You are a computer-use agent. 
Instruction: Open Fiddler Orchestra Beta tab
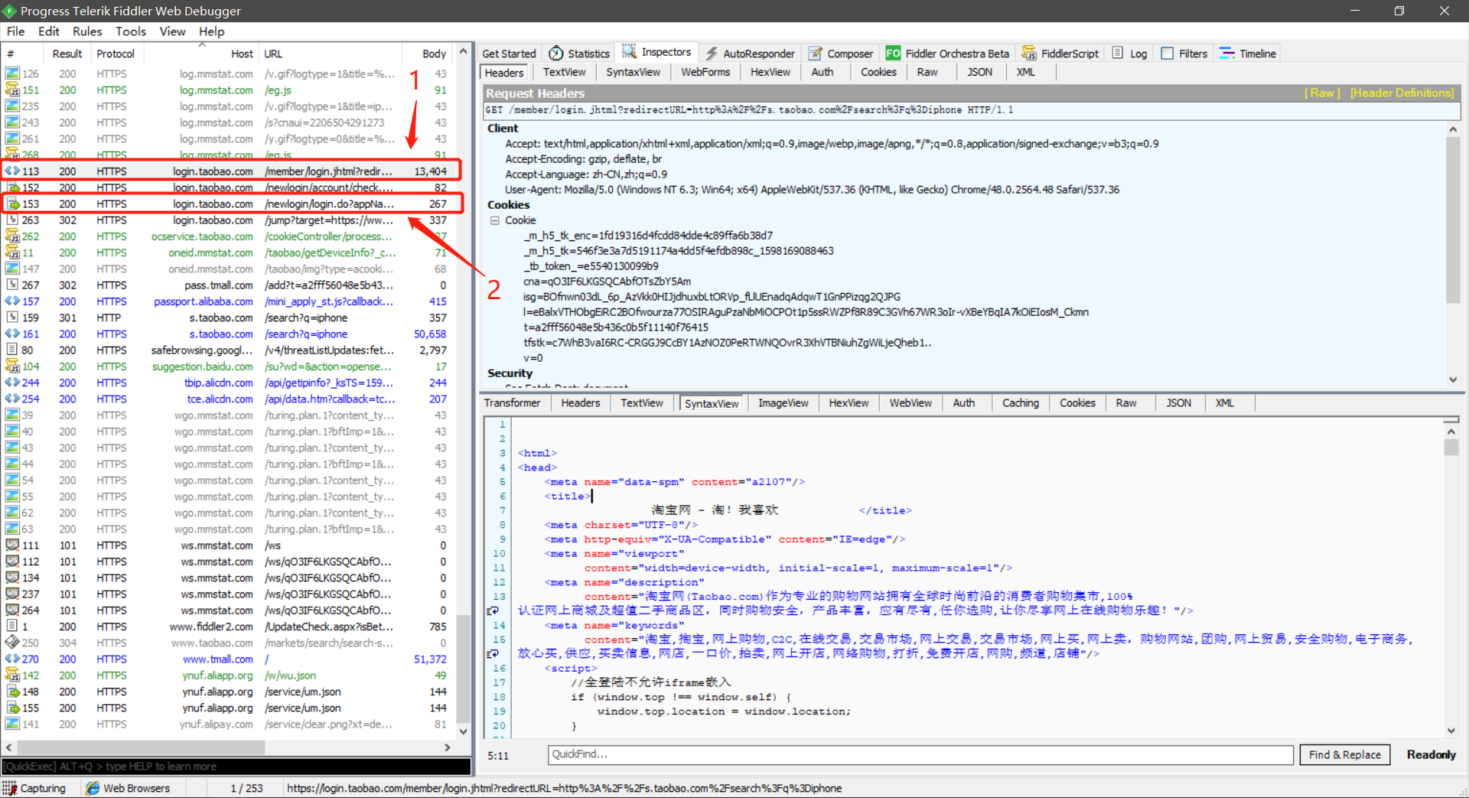(x=947, y=53)
